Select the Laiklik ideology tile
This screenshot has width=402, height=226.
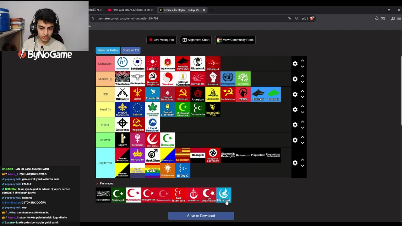[x=152, y=64]
